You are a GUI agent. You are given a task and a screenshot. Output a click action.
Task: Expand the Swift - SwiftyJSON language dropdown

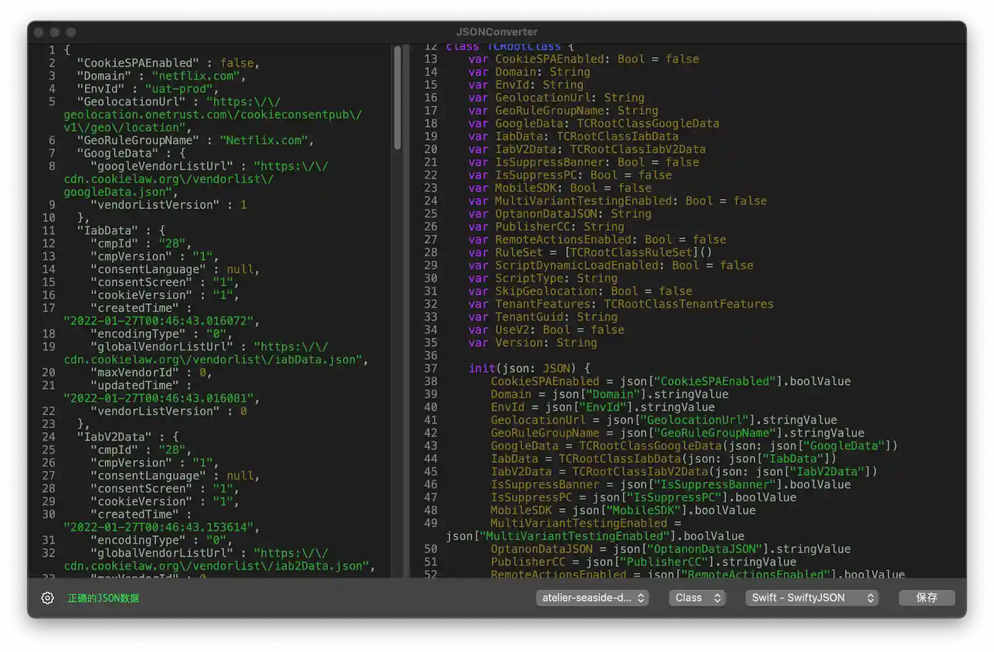tap(813, 598)
